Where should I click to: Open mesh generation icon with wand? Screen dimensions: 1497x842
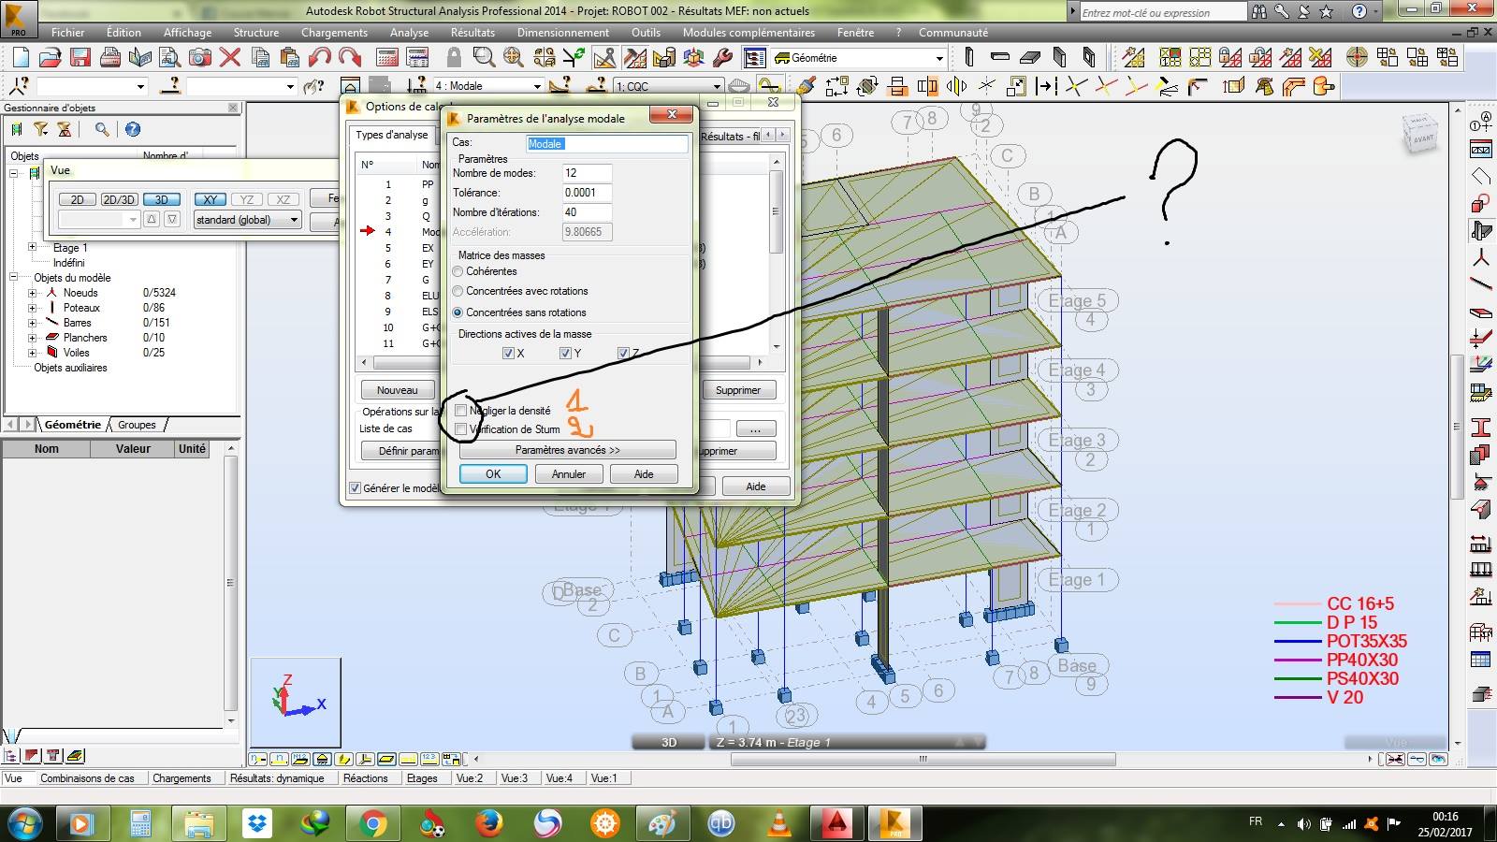[x=1133, y=58]
